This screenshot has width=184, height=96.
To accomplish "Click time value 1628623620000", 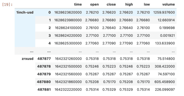I will (x=68, y=12).
